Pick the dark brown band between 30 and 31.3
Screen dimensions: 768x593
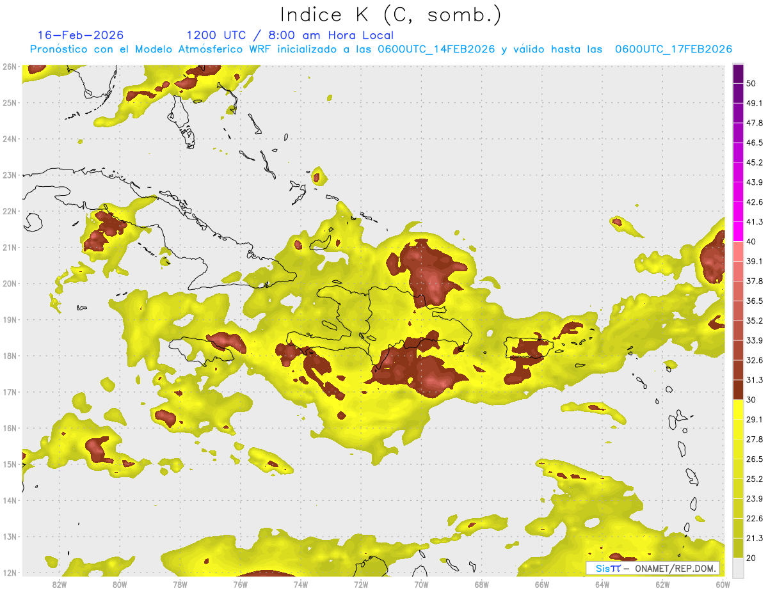[738, 390]
